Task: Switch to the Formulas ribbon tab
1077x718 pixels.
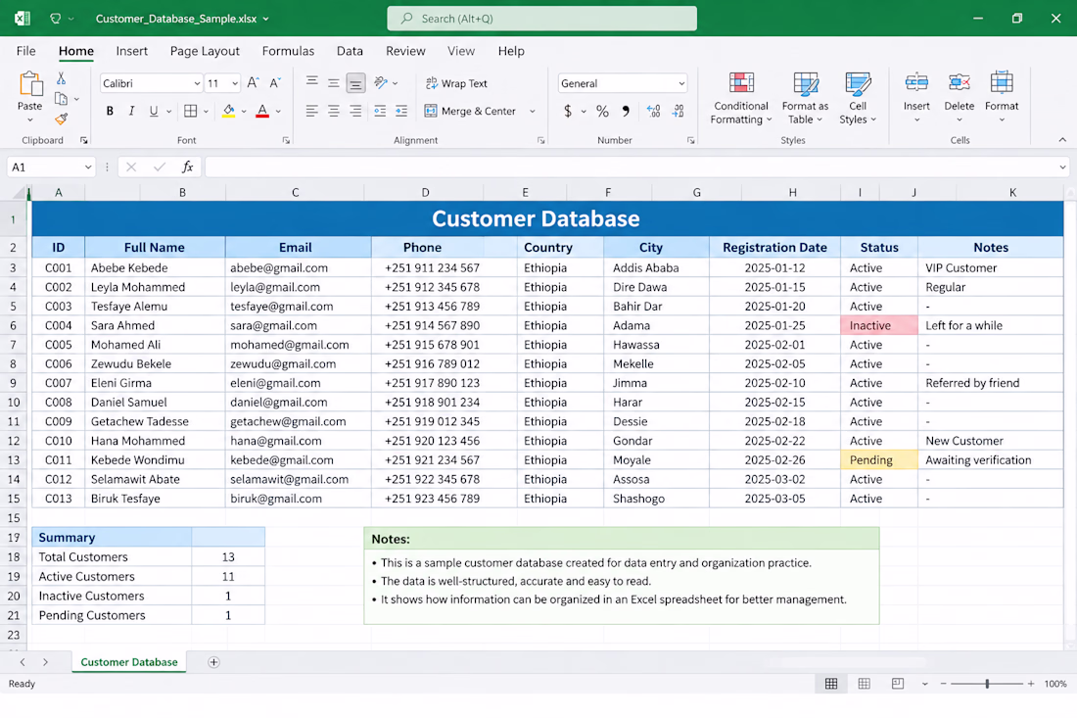Action: [x=288, y=51]
